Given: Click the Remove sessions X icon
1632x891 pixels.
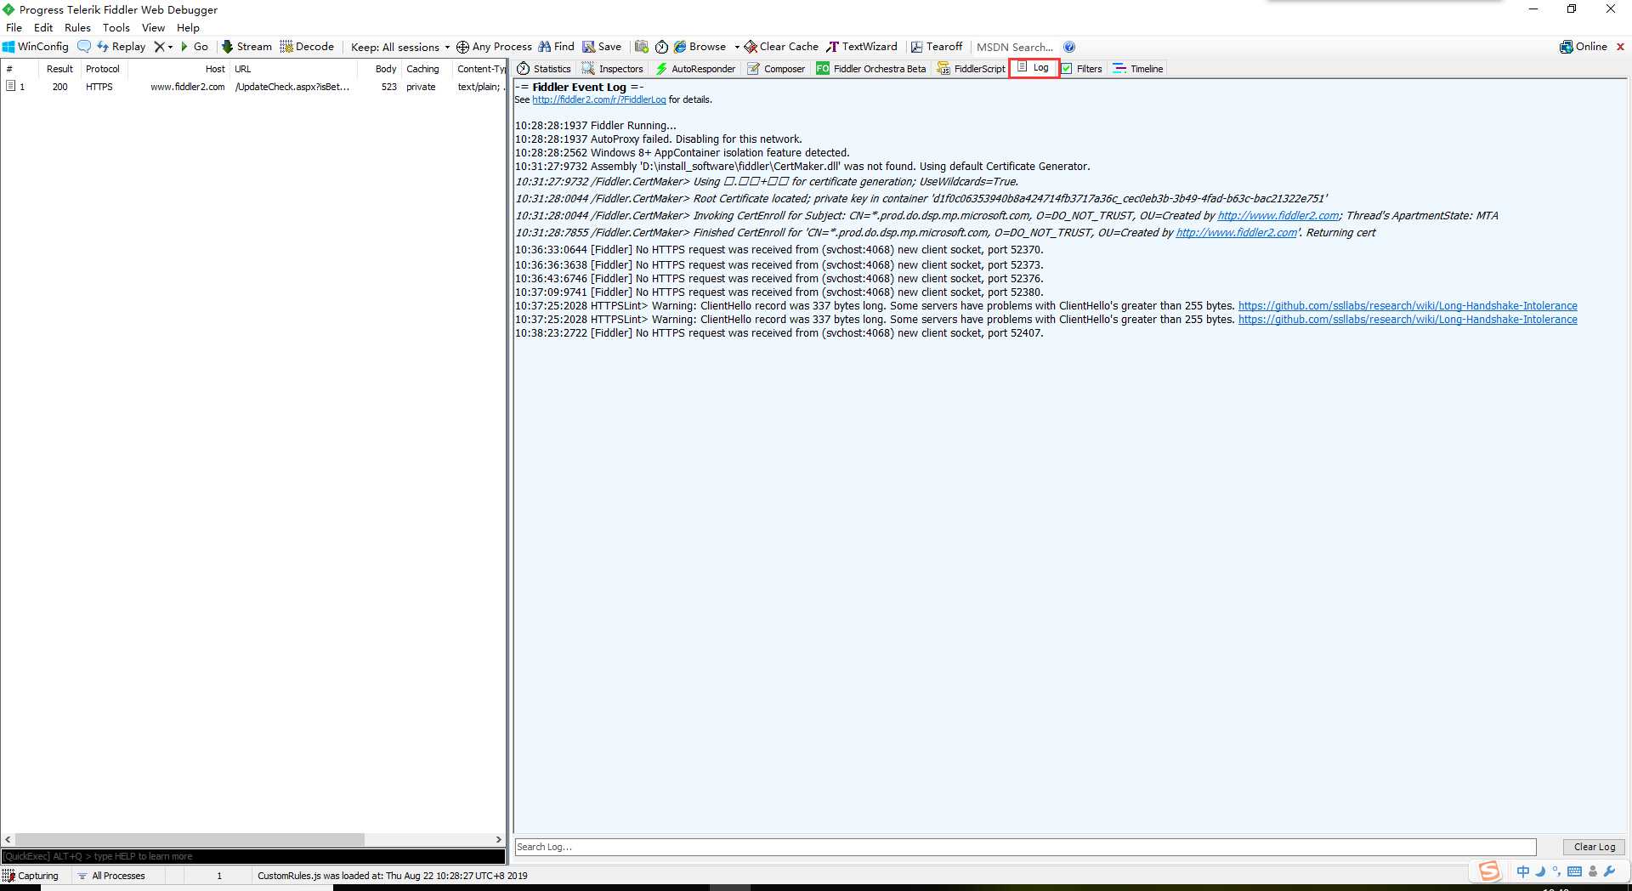Looking at the screenshot, I should [159, 47].
